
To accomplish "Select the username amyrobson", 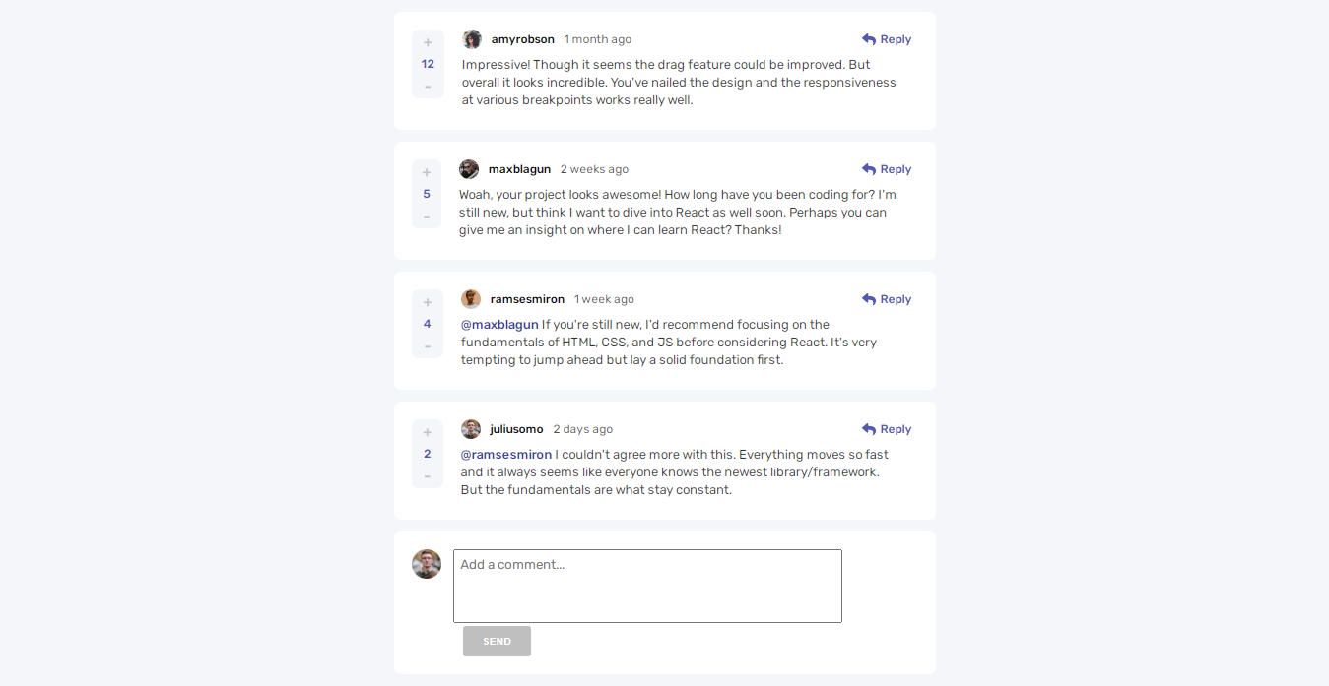I will click(x=522, y=38).
